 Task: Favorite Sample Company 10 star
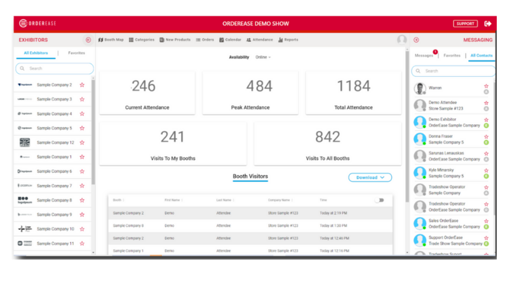pyautogui.click(x=82, y=229)
